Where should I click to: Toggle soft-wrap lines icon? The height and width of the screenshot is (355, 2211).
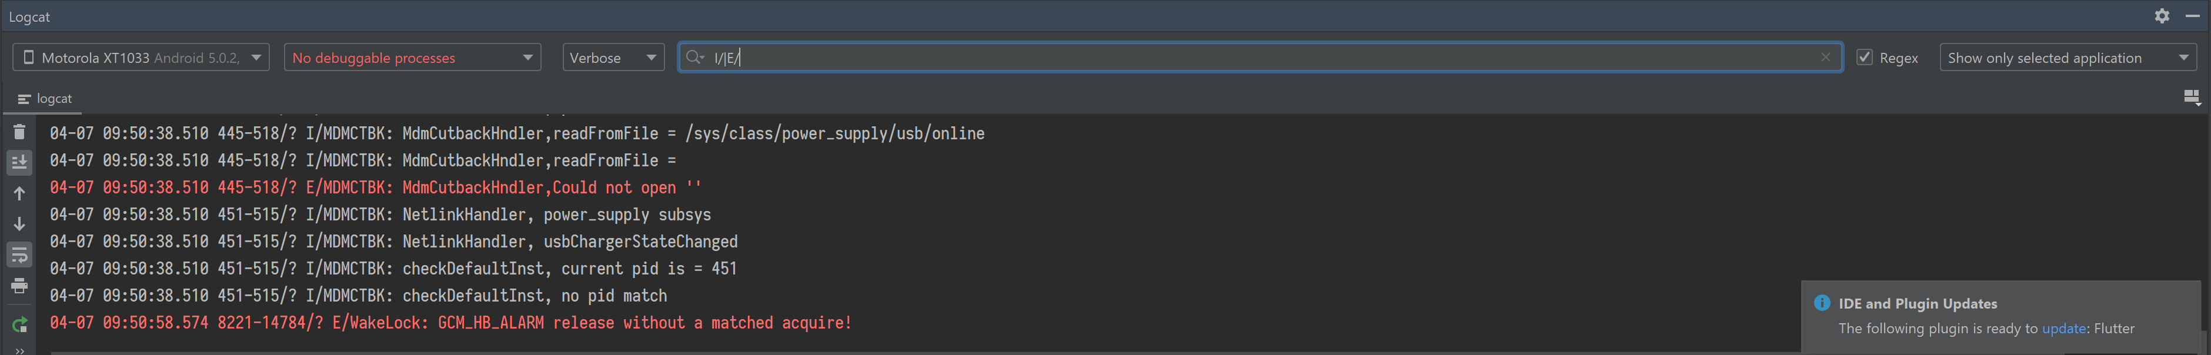pyautogui.click(x=19, y=254)
